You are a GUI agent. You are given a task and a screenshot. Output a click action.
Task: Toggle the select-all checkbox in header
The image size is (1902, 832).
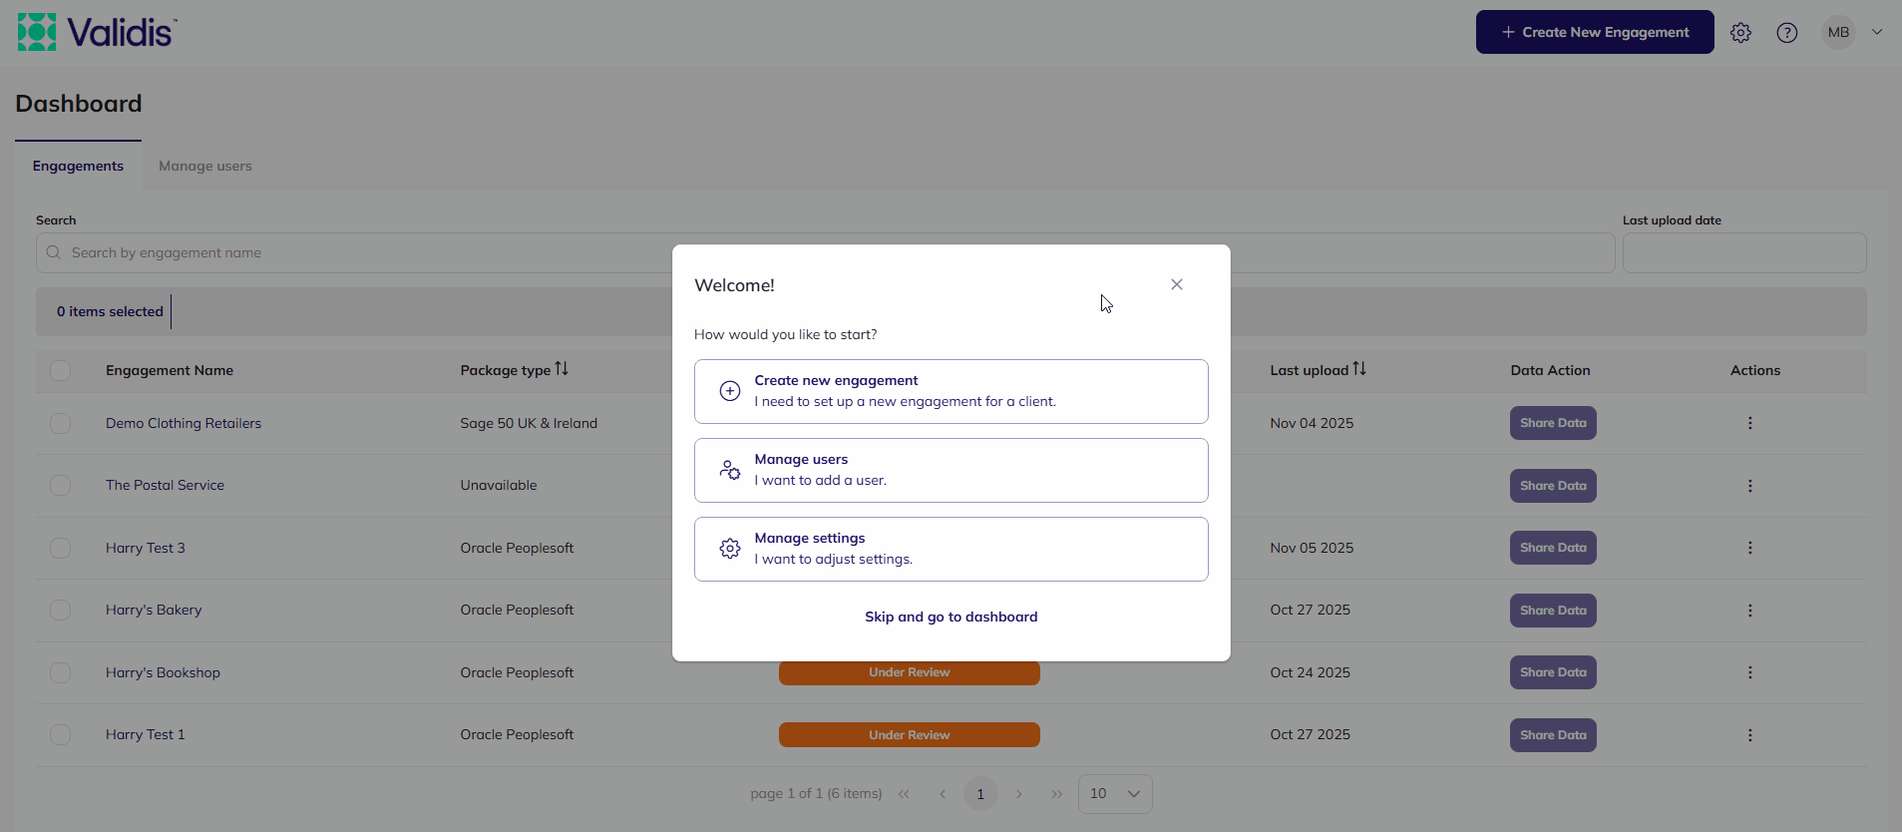pyautogui.click(x=61, y=370)
